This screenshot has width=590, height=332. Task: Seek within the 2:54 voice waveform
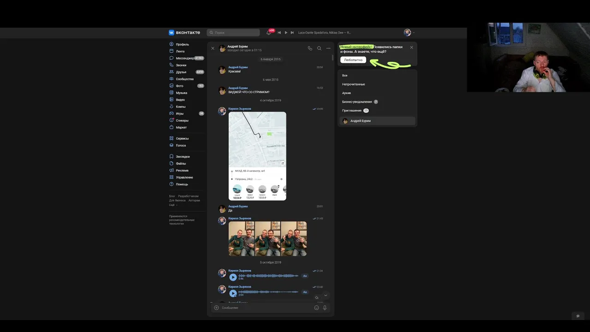click(268, 292)
